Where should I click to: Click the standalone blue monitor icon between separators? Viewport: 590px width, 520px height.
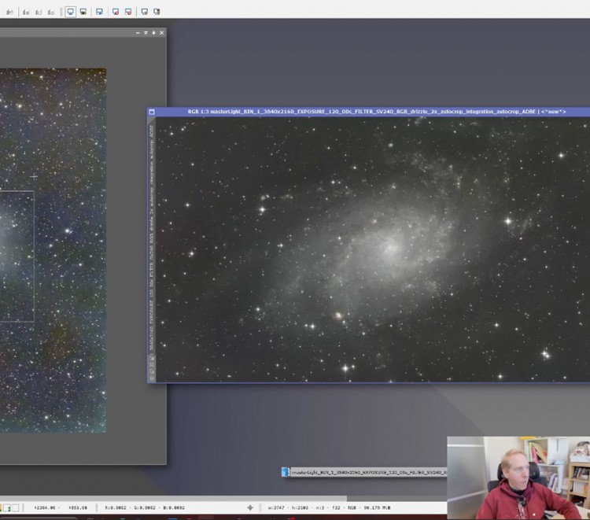(x=99, y=12)
